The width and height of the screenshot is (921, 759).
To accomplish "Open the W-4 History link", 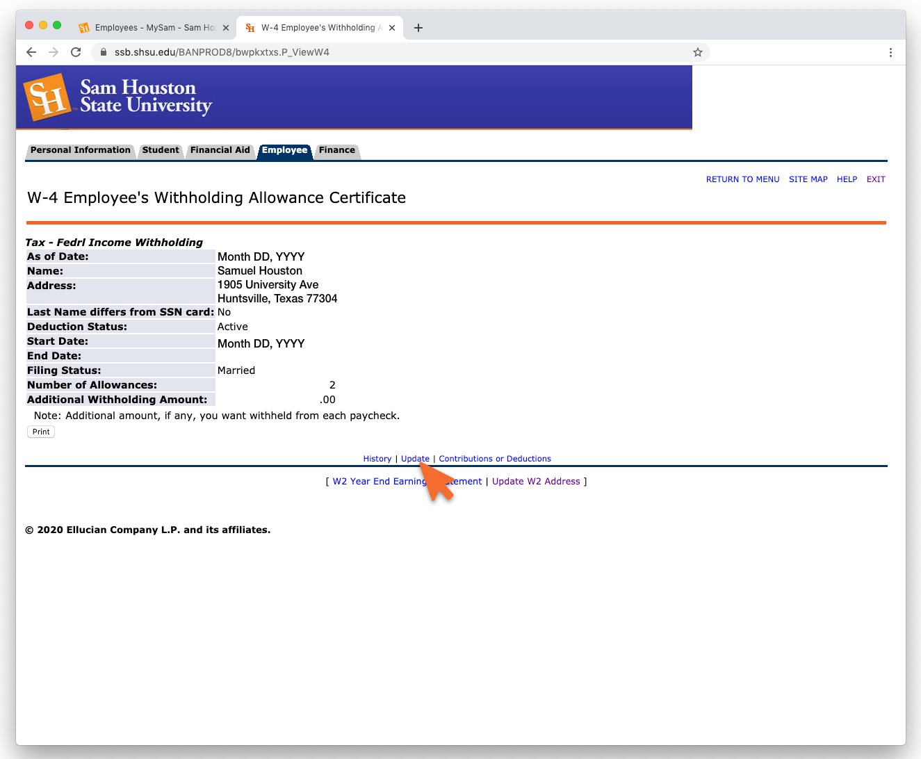I will tap(377, 459).
